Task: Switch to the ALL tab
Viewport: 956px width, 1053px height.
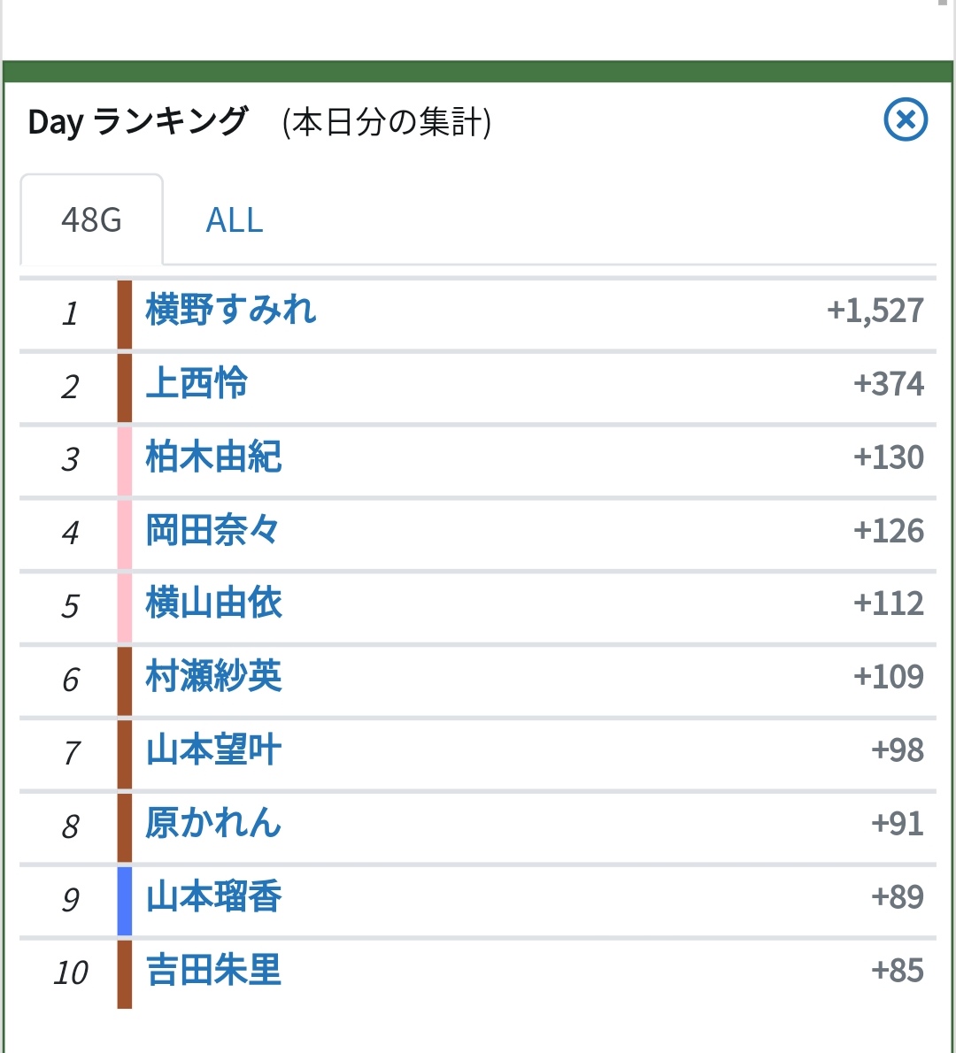Action: click(x=235, y=219)
